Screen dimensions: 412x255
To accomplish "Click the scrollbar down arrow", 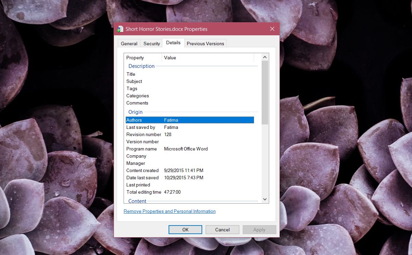I will [265, 199].
